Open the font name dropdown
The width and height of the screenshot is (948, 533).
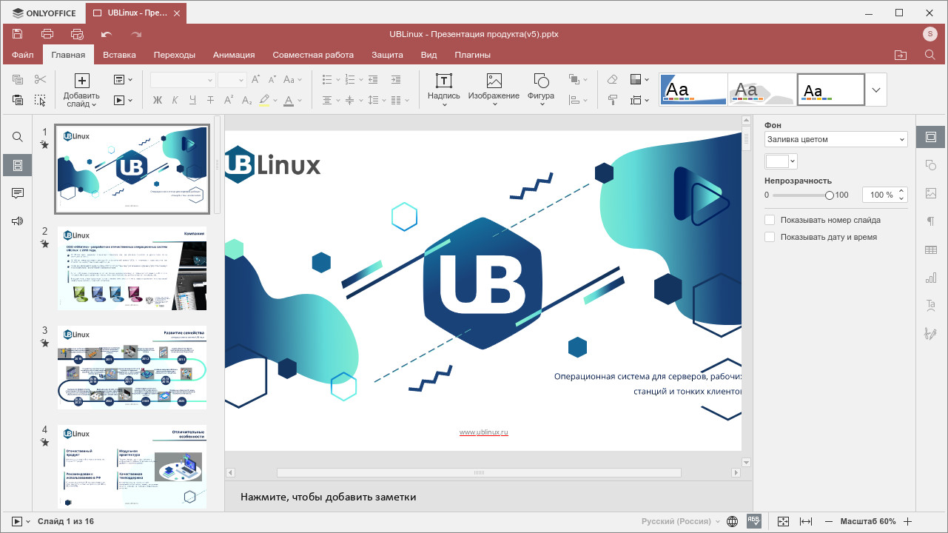183,80
